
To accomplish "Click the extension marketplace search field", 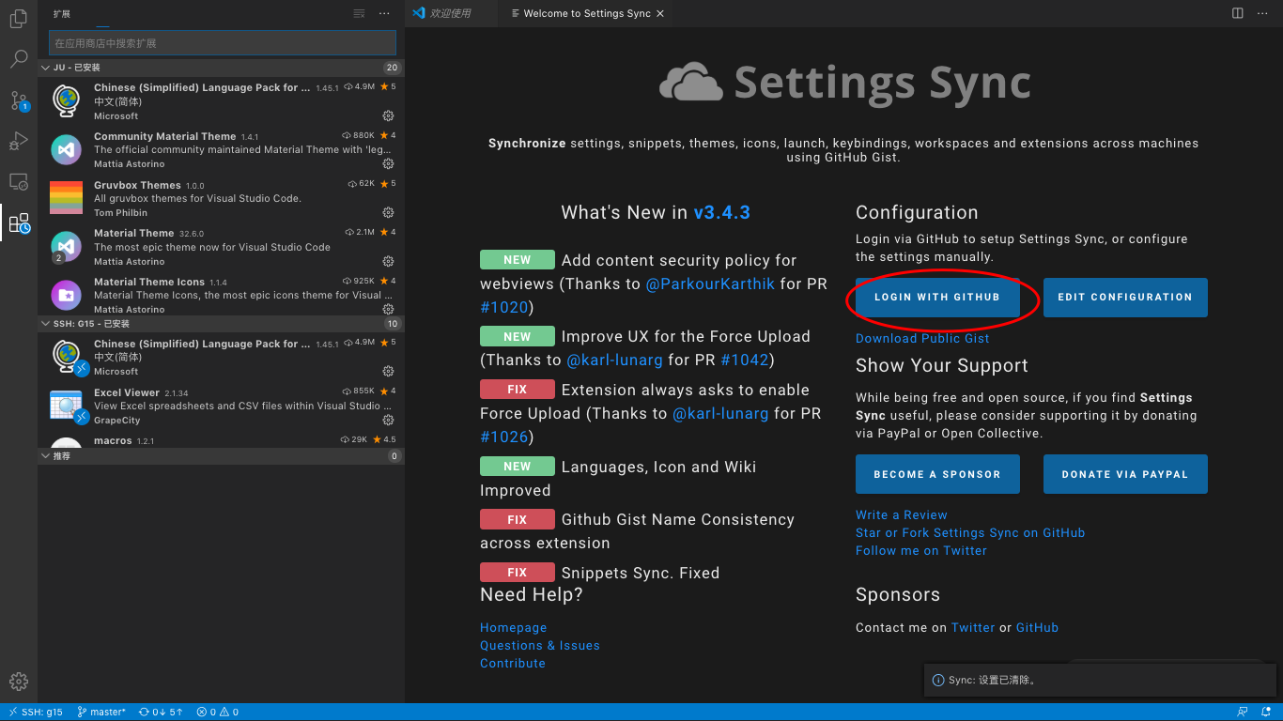I will [222, 43].
